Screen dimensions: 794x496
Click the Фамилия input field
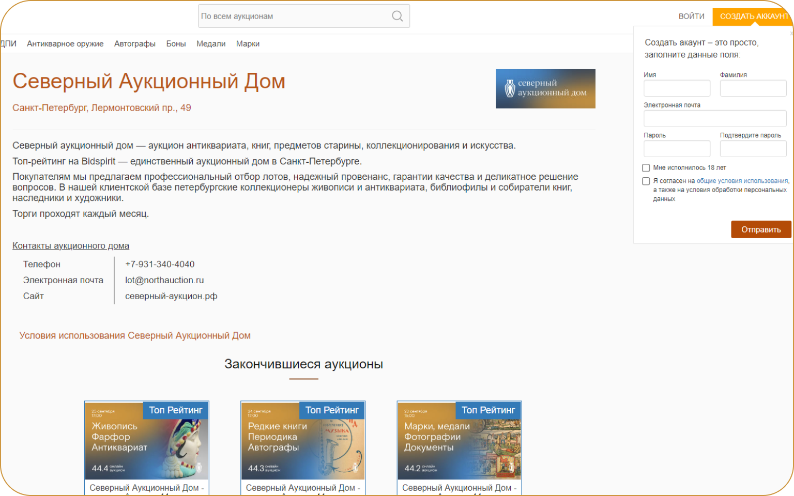(x=753, y=88)
